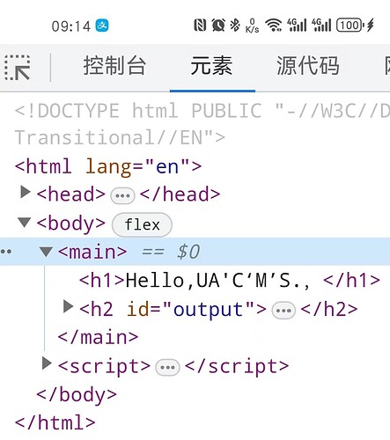Tap the battery 100 indicator
390x440 pixels.
[350, 25]
